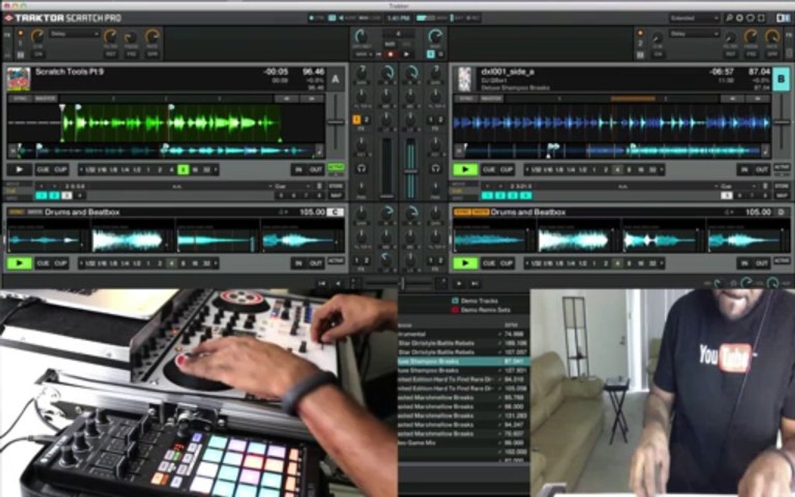
Task: Increase Deck A's loop size with the right arrow
Action: pos(215,170)
